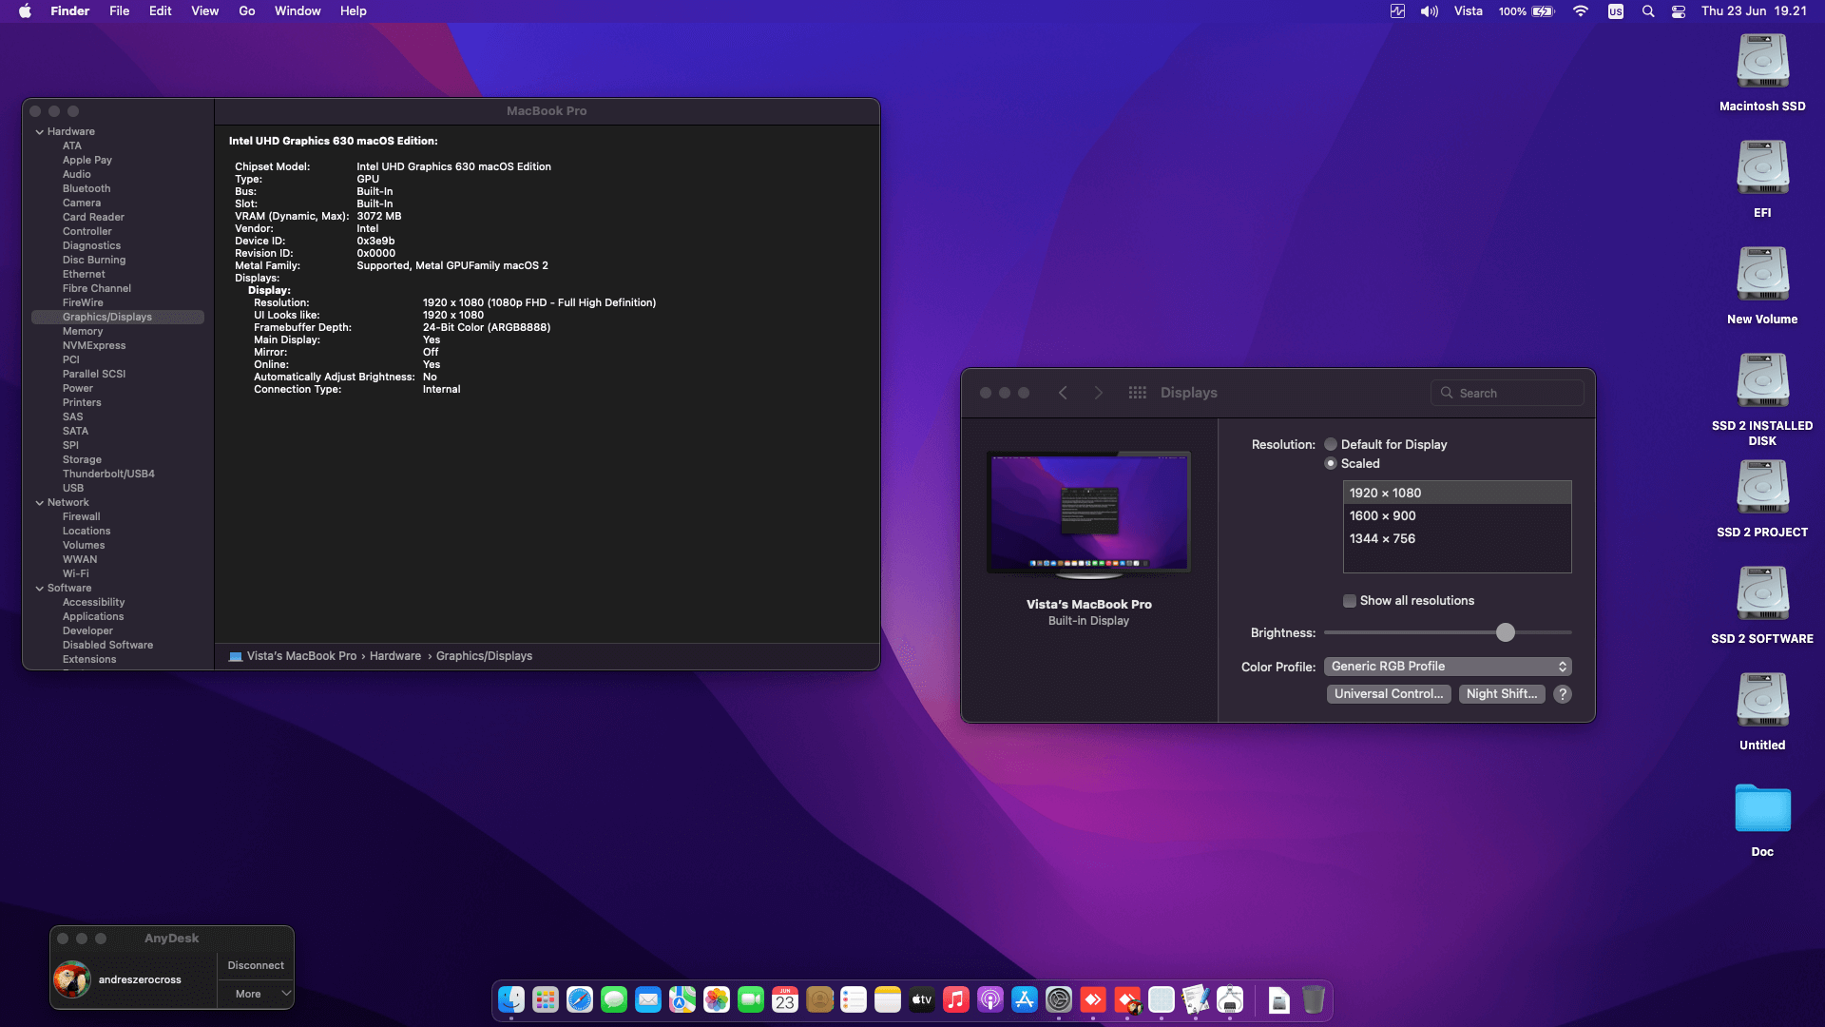Open Launchpad in the Dock

point(546,999)
